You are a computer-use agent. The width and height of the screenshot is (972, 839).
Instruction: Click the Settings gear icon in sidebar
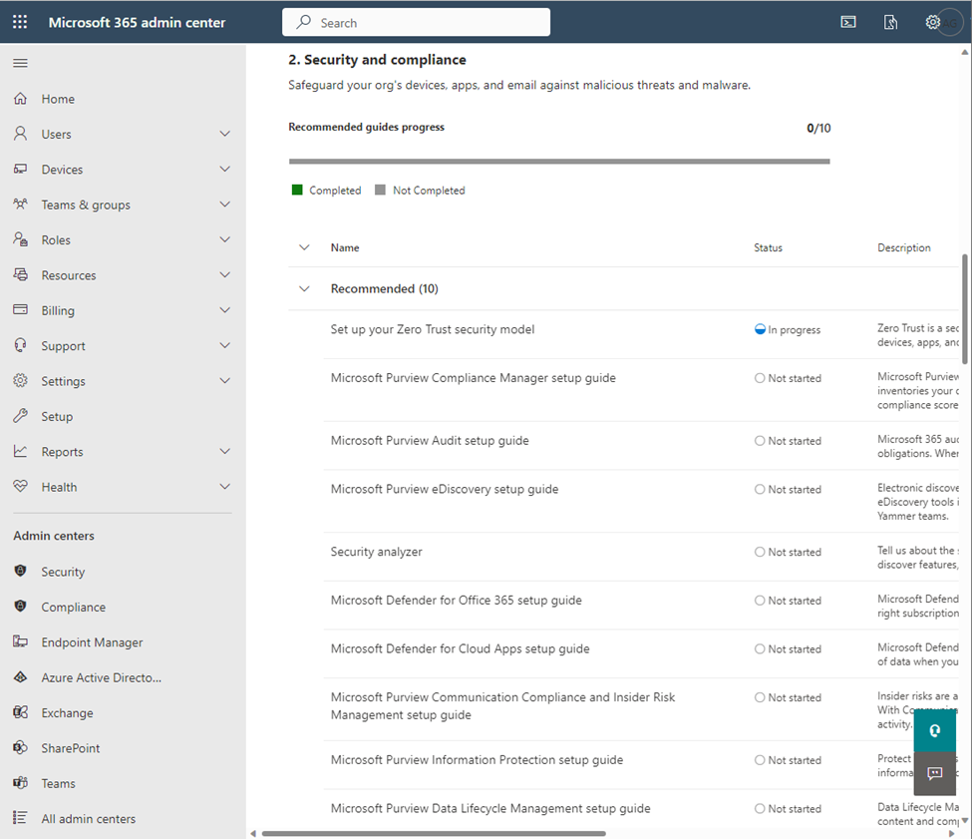click(x=21, y=380)
